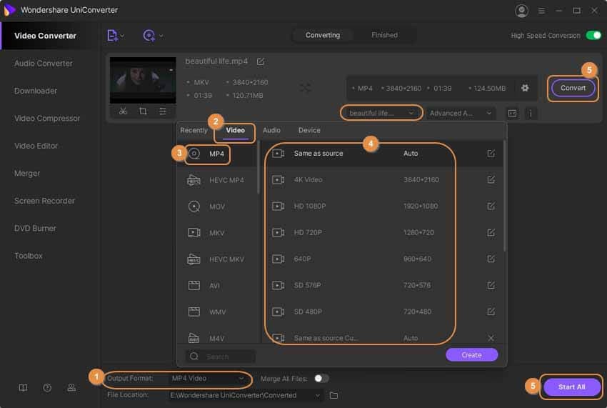Select the WMV format
This screenshot has height=408, width=607.
[x=218, y=312]
